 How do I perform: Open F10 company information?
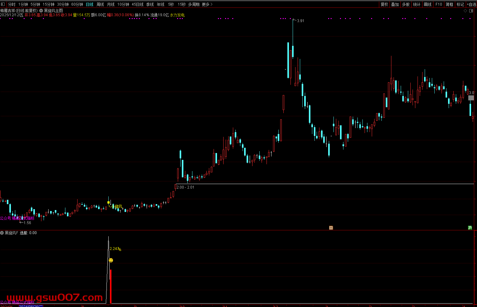[x=439, y=4]
